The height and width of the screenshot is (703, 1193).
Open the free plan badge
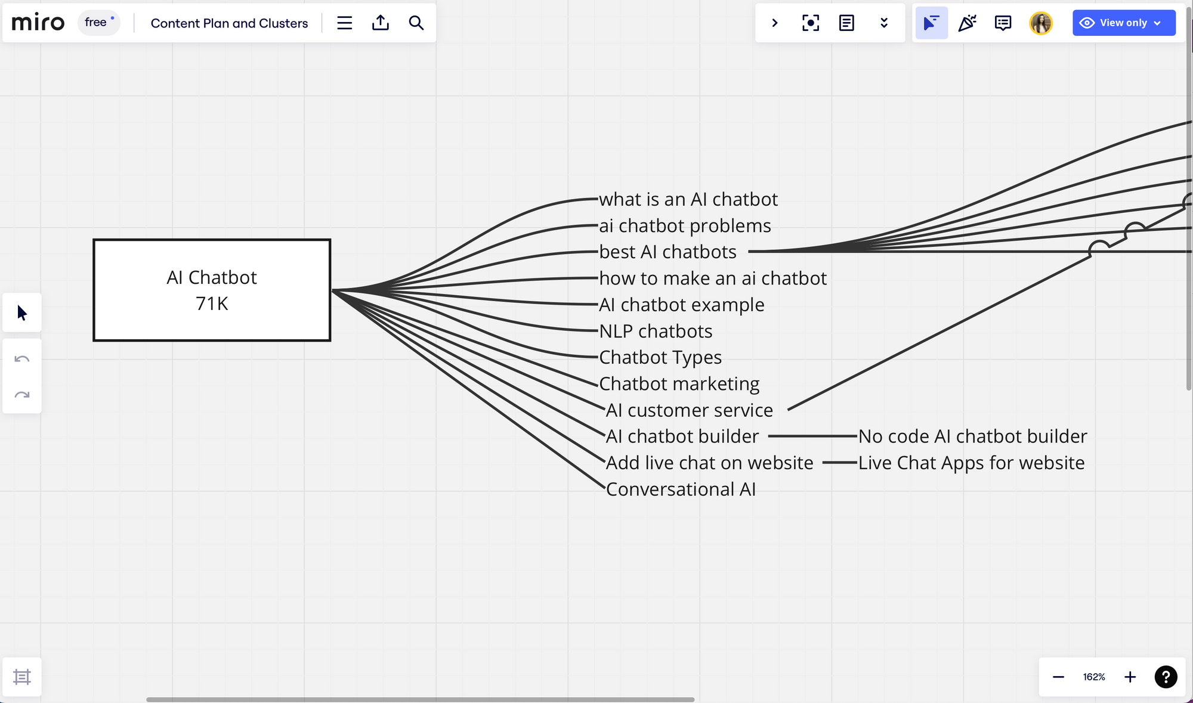click(98, 23)
